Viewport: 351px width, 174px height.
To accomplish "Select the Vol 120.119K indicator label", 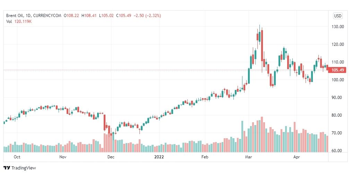I will click(x=19, y=22).
